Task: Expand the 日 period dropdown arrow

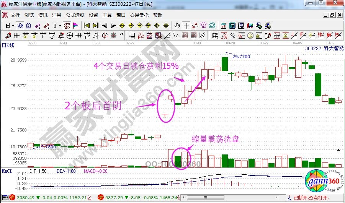Action: coord(13,26)
